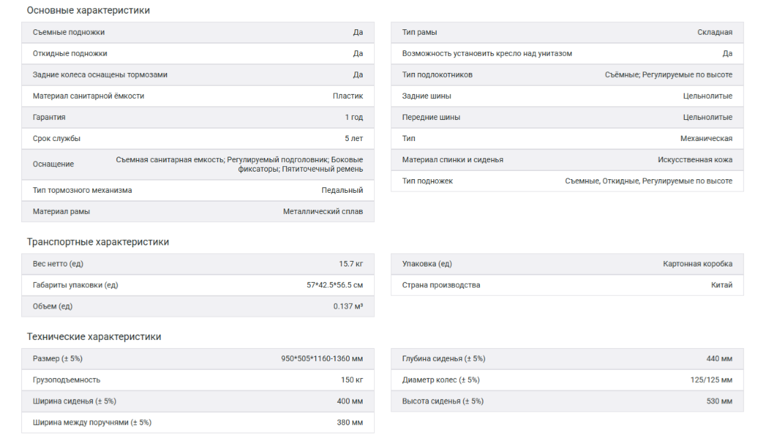The height and width of the screenshot is (447, 770).
Task: Click the "Высота сиденья" value "530 мм"
Action: tap(719, 401)
